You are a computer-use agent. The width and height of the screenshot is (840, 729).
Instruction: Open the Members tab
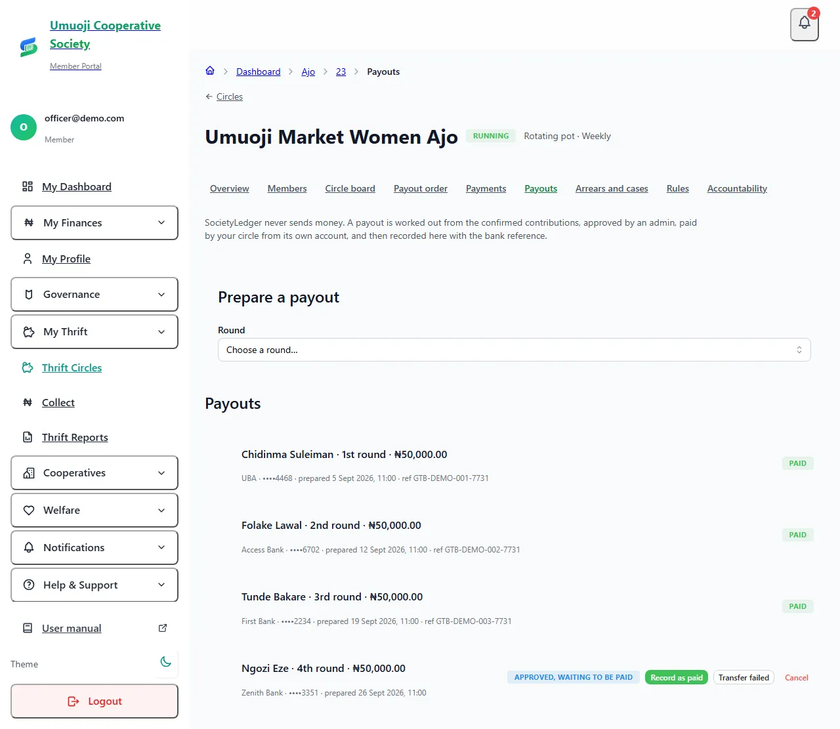click(x=287, y=188)
